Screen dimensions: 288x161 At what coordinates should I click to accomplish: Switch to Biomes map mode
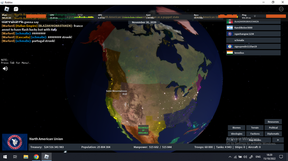237,128
